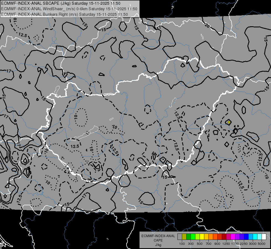Screen dimensions: 271x249
Task: Pick the pure yellow legend swatch
Action: pos(202,237)
